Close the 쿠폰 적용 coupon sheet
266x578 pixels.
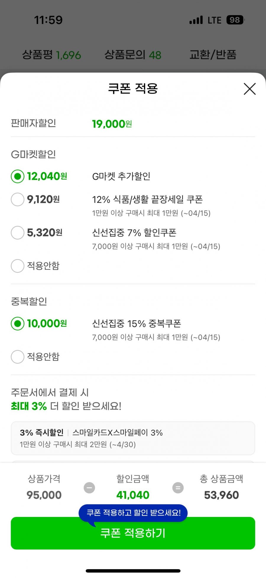pyautogui.click(x=249, y=89)
